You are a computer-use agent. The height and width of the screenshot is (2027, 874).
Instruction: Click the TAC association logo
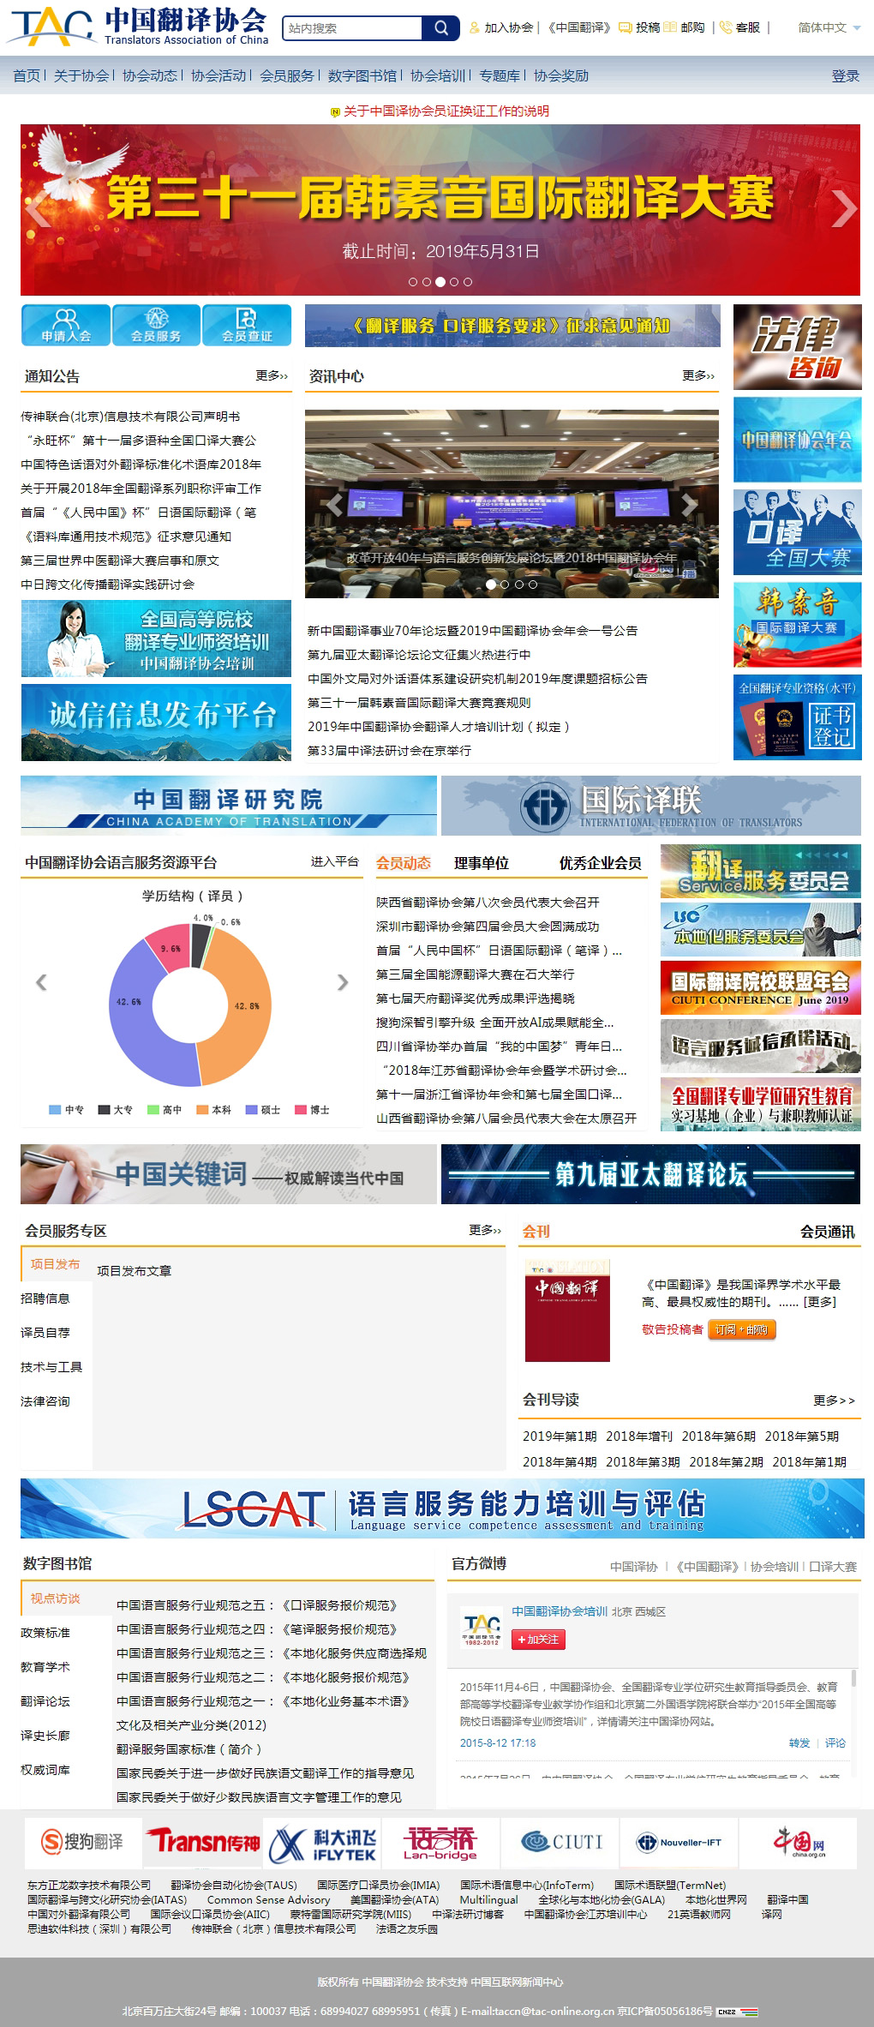tap(51, 27)
